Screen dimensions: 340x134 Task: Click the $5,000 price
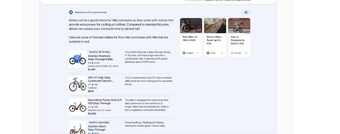[x=92, y=114]
